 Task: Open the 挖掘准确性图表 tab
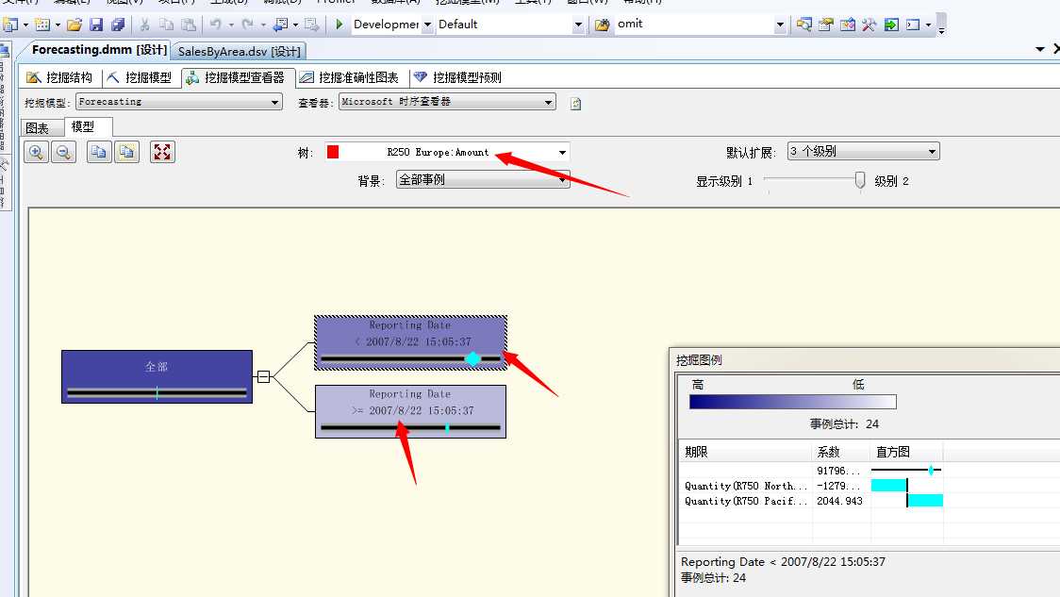[x=350, y=77]
